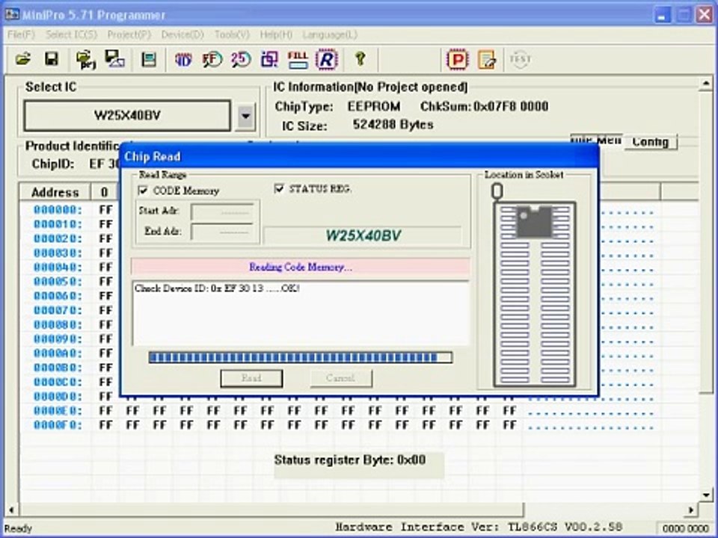Click the 524288 Bytes IC size value
Screen dimensions: 718x538
[x=393, y=125]
